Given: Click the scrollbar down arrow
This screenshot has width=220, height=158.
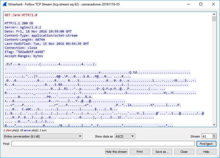Looking at the screenshot, I should (x=214, y=124).
